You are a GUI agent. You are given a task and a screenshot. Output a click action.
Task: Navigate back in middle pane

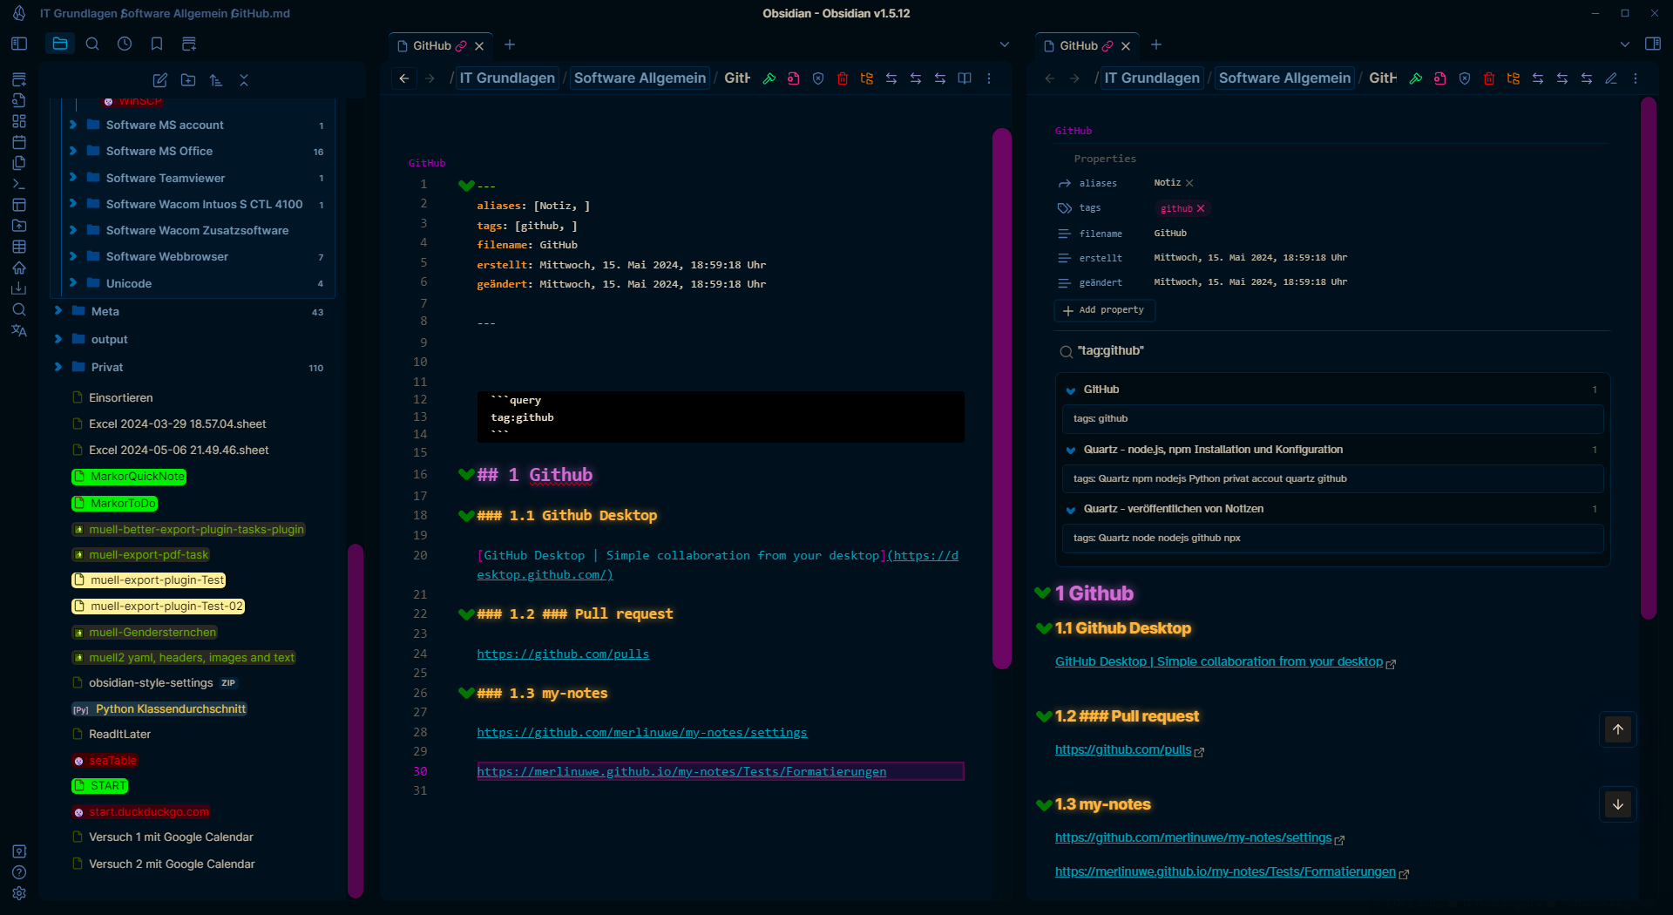click(x=404, y=78)
